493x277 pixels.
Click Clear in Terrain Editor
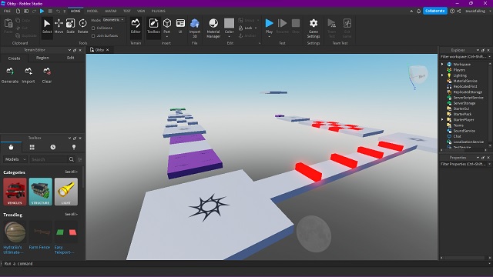pyautogui.click(x=47, y=75)
